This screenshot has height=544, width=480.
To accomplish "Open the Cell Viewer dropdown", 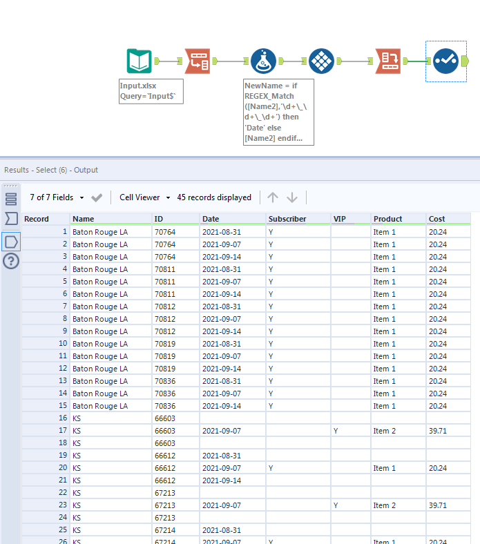I will point(144,197).
